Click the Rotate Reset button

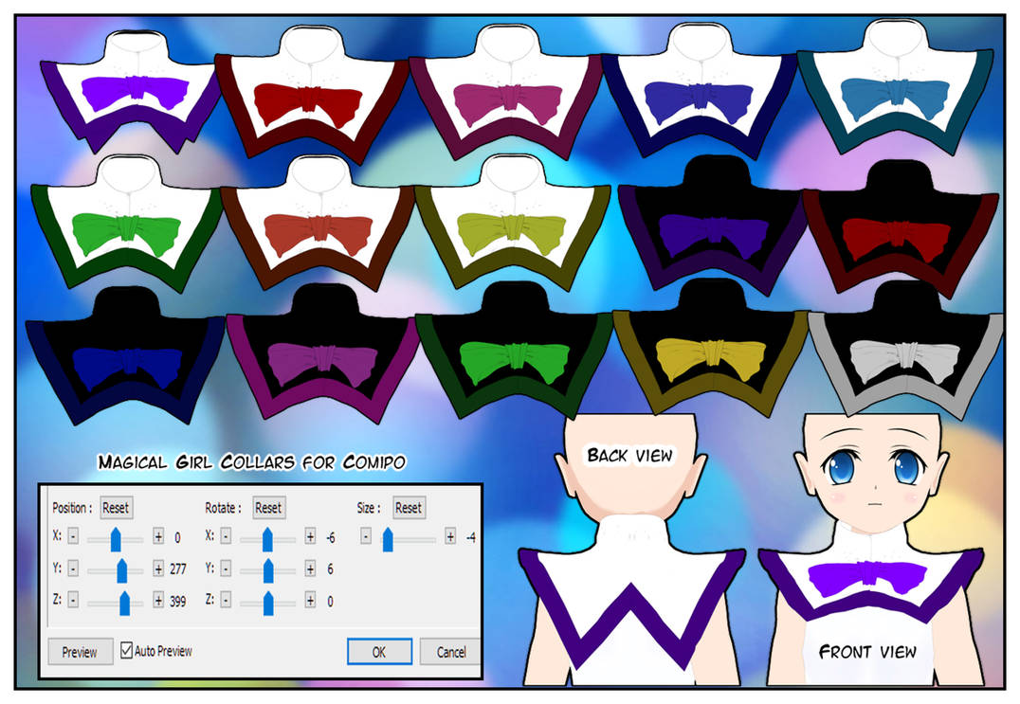(x=268, y=508)
